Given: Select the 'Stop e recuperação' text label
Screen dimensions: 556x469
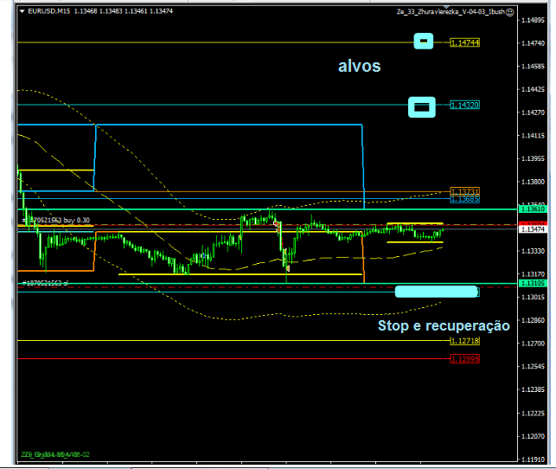Looking at the screenshot, I should tap(444, 326).
